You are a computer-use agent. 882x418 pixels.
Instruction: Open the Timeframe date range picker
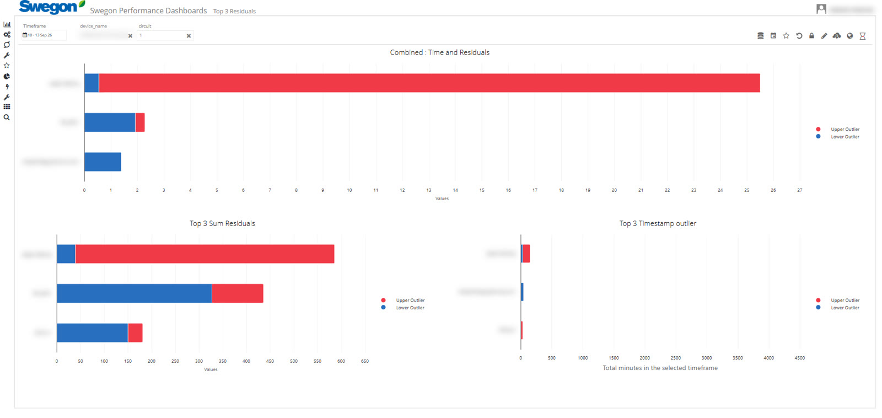[x=44, y=35]
